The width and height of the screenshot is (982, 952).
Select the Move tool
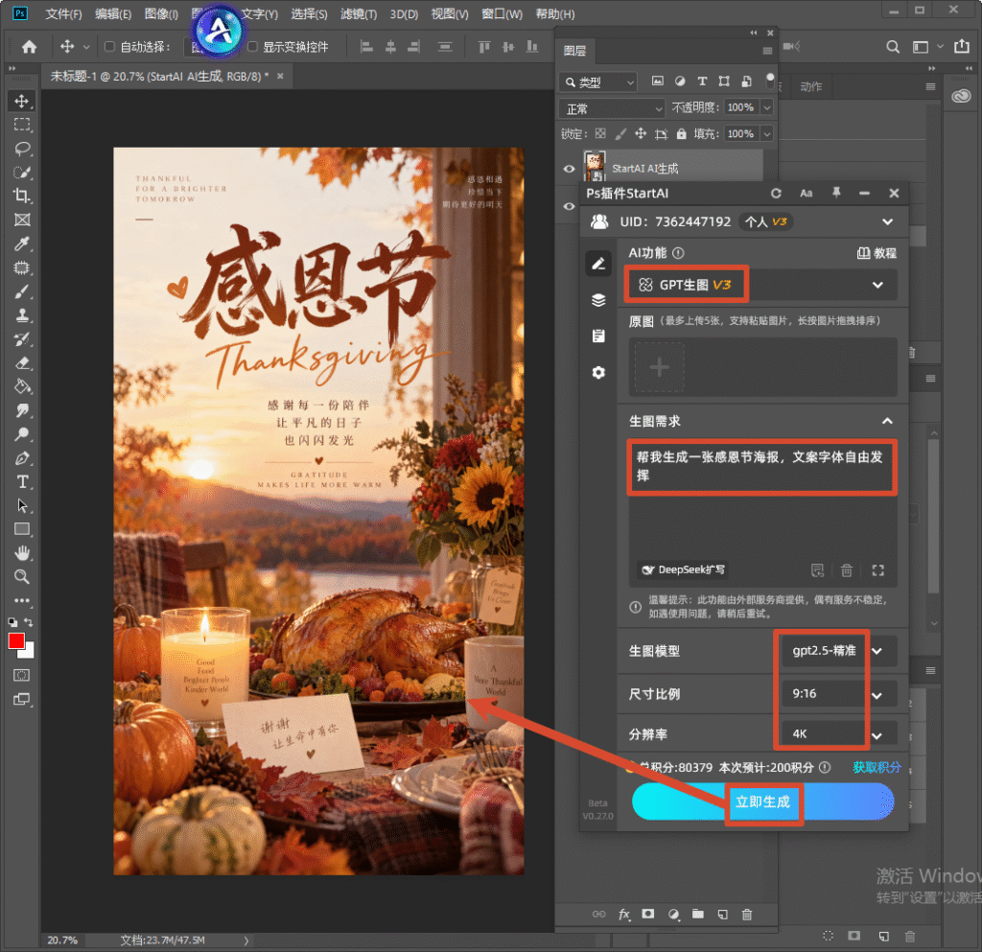coord(22,102)
